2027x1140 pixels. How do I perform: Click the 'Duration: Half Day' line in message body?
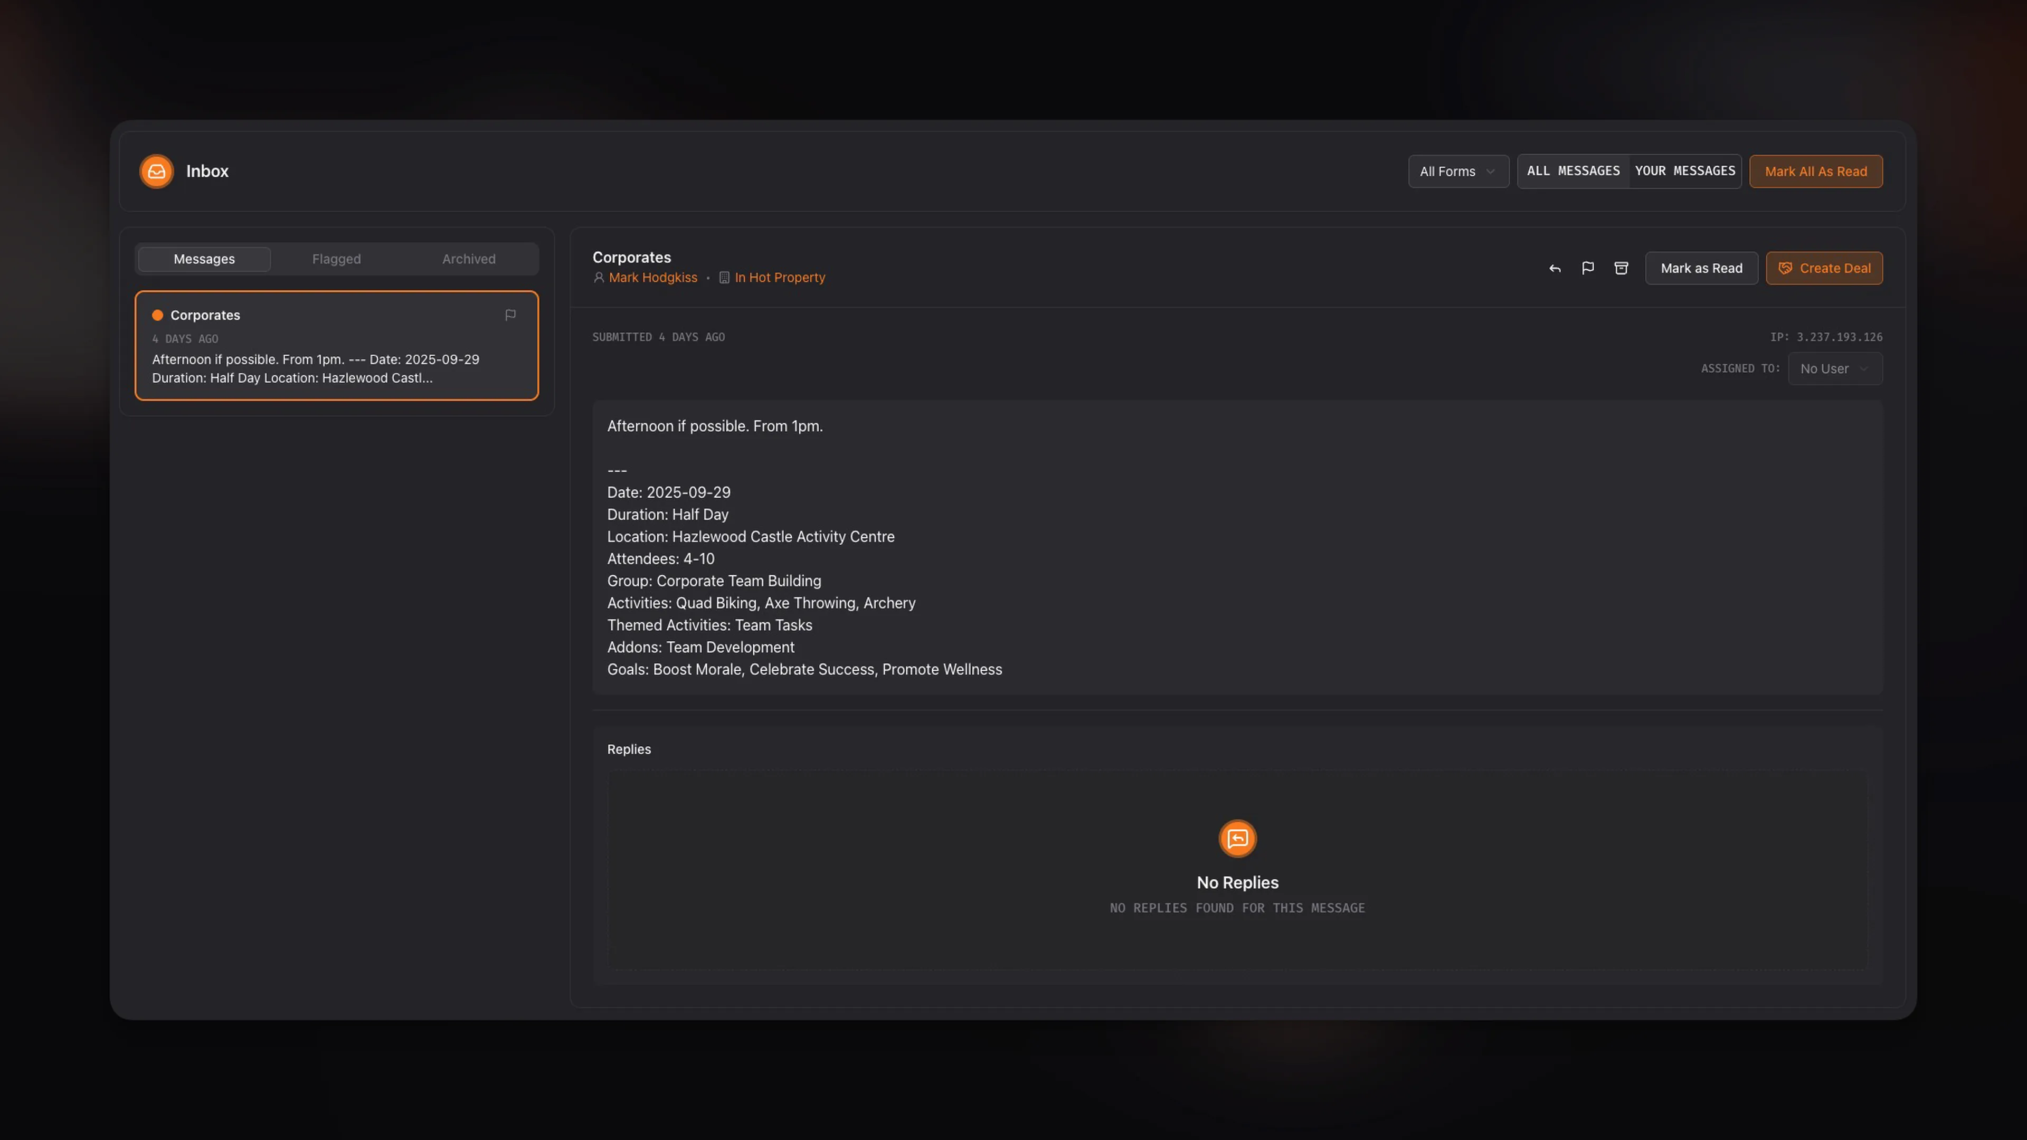click(x=668, y=515)
